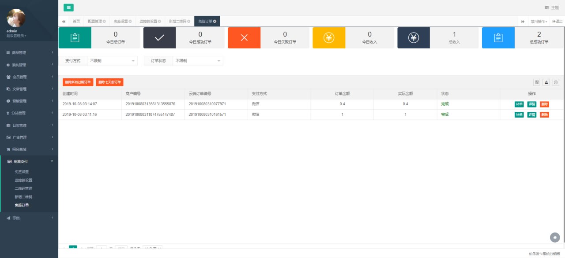Screen dimensions: 565x258
Task: Click the export icon above the table
Action: 546,82
